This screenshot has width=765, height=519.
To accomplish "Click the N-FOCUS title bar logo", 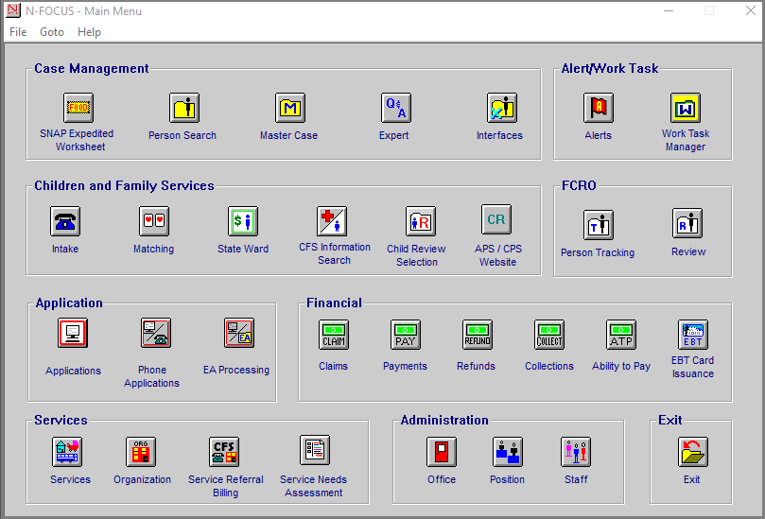I will pyautogui.click(x=13, y=10).
